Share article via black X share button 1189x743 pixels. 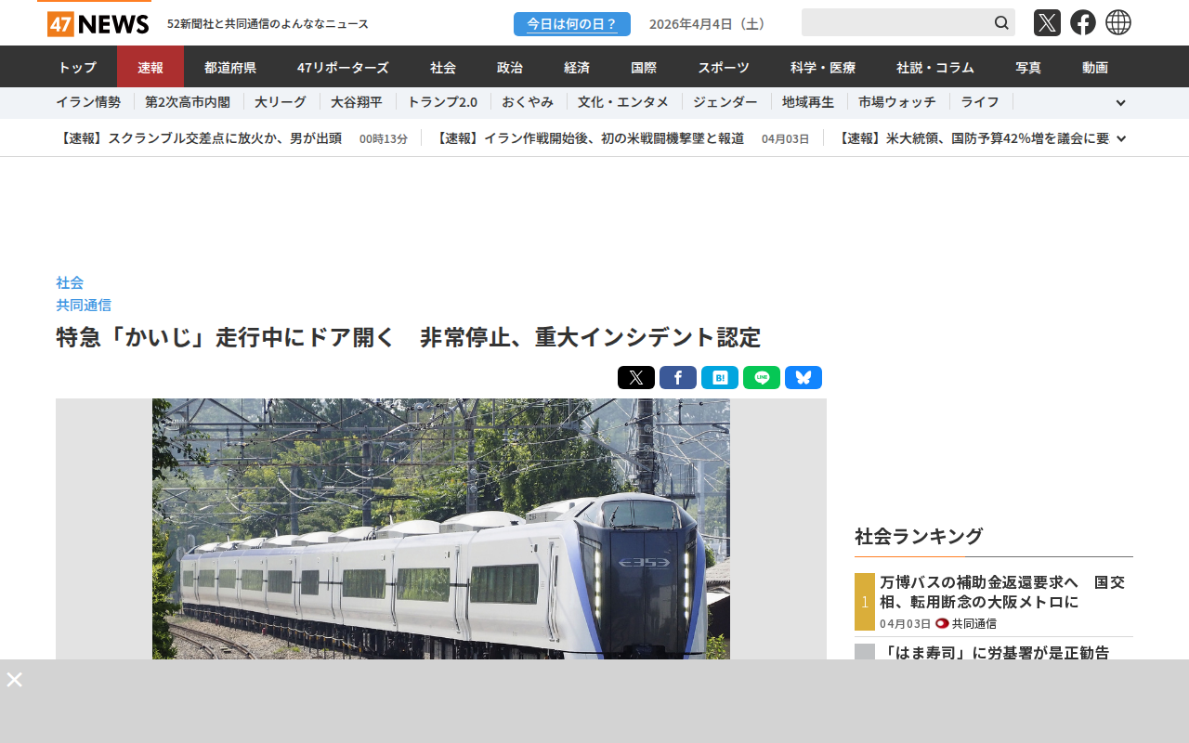pyautogui.click(x=636, y=378)
